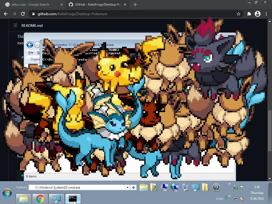272x204 pixels.
Task: Switch to cmd.exe taskbar button
Action: click(x=73, y=199)
